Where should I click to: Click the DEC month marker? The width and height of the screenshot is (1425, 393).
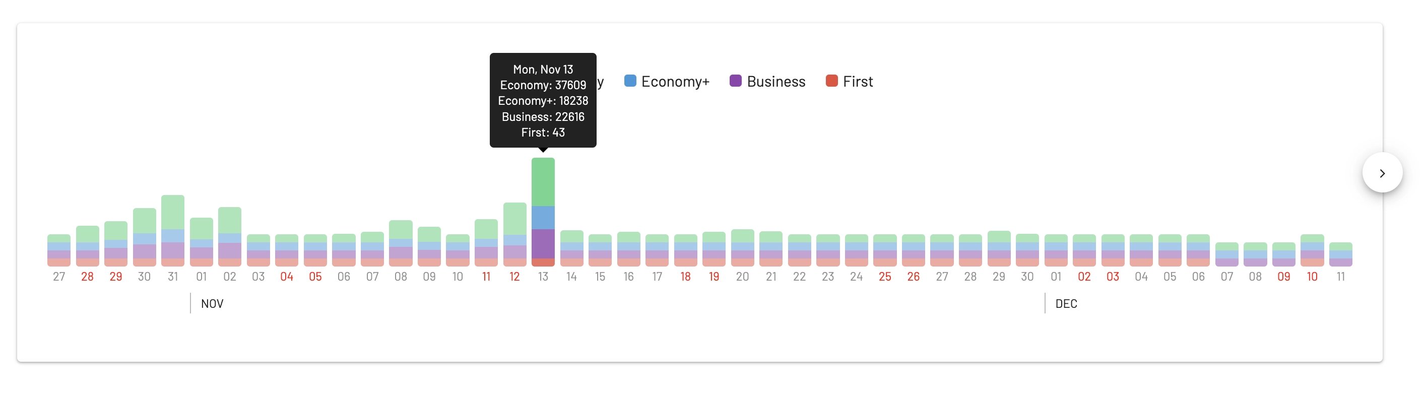coord(1066,303)
